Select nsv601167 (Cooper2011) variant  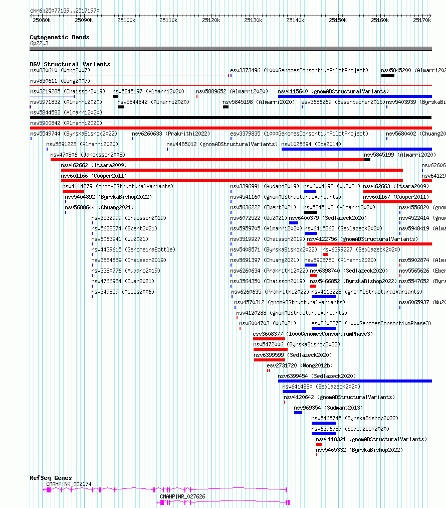396,197
